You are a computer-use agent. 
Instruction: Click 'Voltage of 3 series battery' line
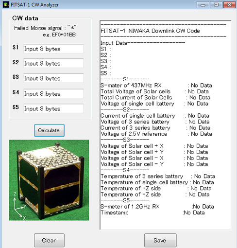pyautogui.click(x=155, y=122)
